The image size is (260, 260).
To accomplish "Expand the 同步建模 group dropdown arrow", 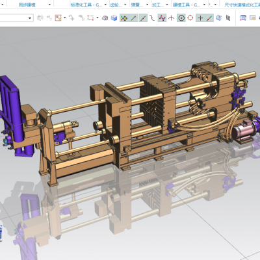I will click(x=49, y=5).
